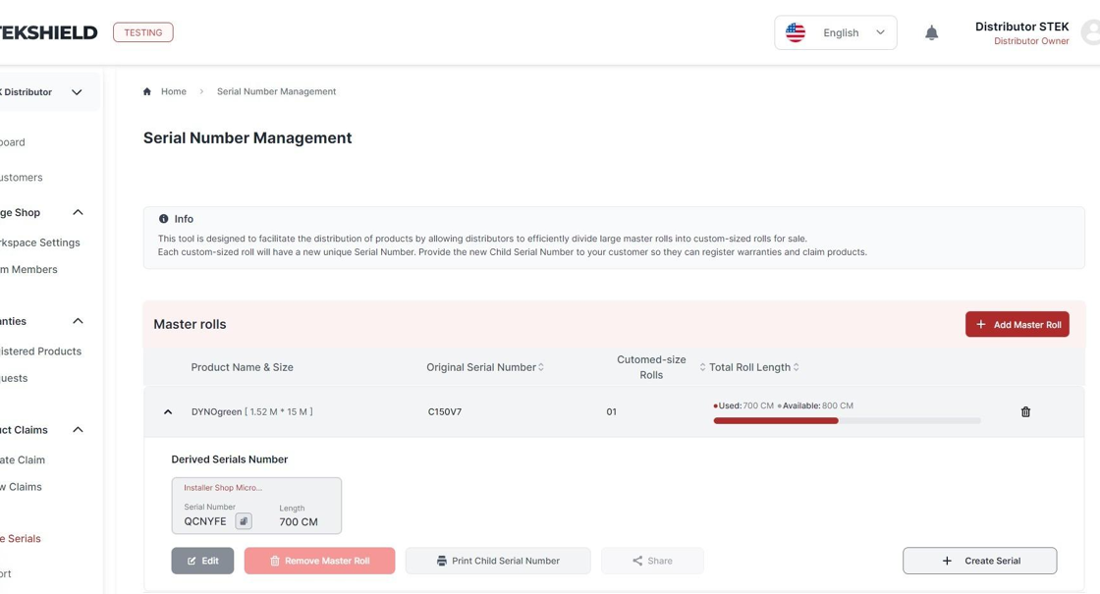The image size is (1100, 594).
Task: Click the home icon in breadcrumb
Action: tap(146, 91)
